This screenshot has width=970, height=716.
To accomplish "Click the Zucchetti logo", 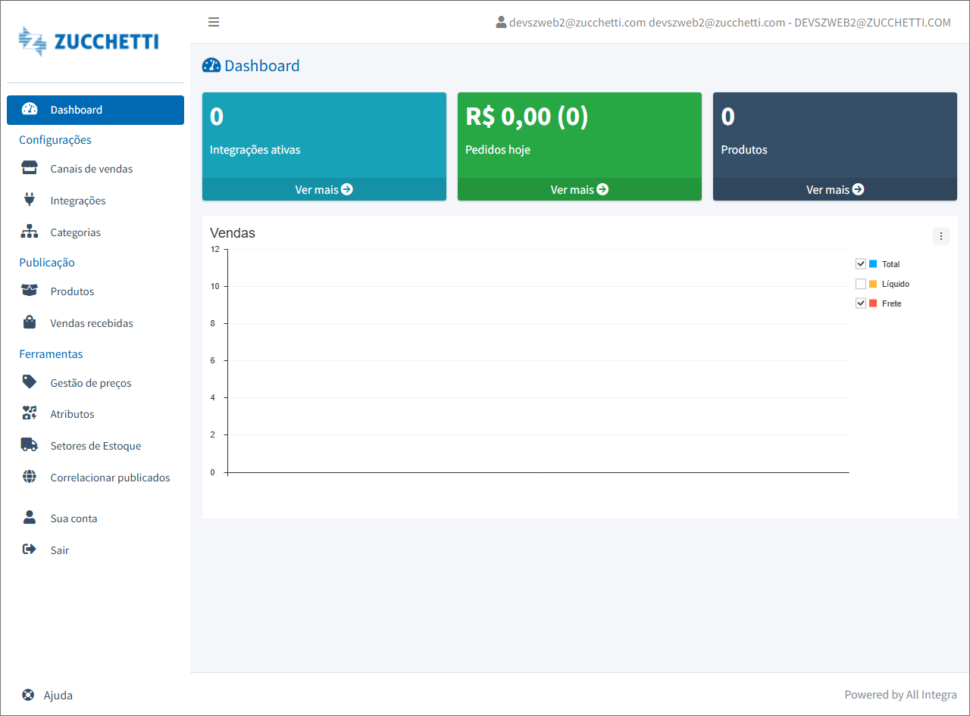I will click(89, 41).
